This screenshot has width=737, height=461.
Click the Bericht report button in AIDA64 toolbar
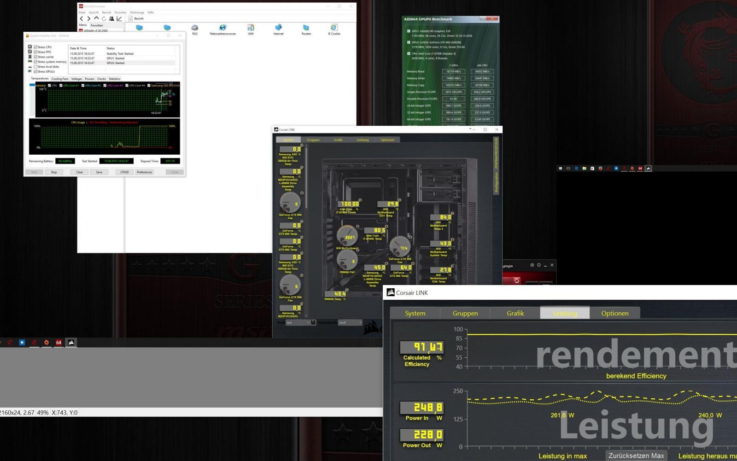click(x=136, y=18)
